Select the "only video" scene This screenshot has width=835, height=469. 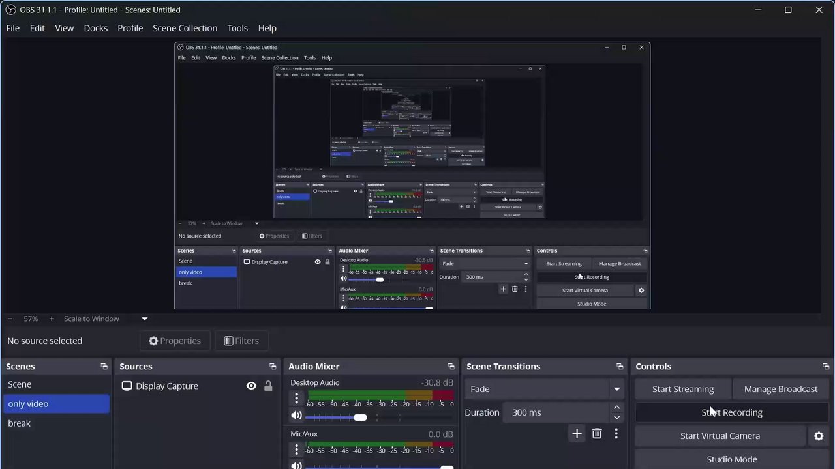tap(56, 404)
